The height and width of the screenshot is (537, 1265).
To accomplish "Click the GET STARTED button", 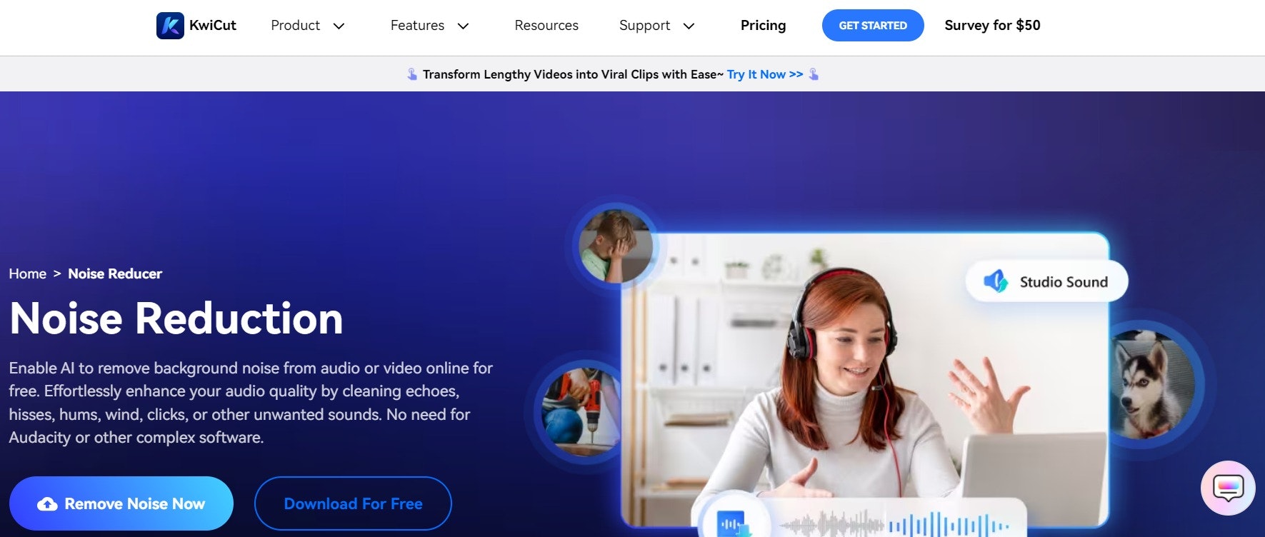I will click(873, 26).
